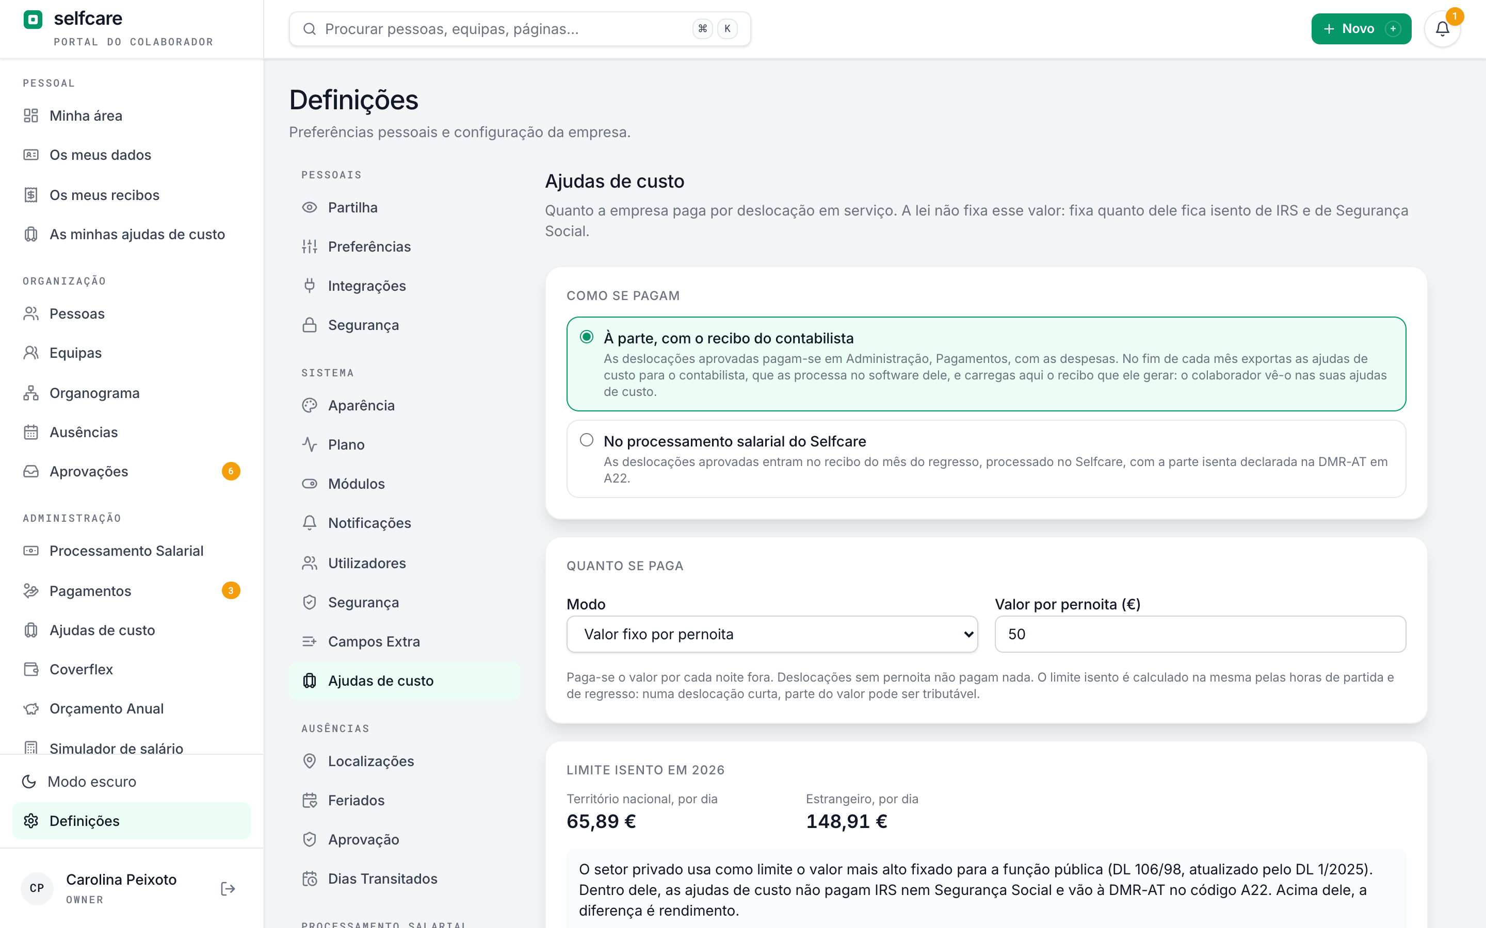Viewport: 1486px width, 928px height.
Task: Go to As minhas ajudas de custo
Action: (132, 234)
